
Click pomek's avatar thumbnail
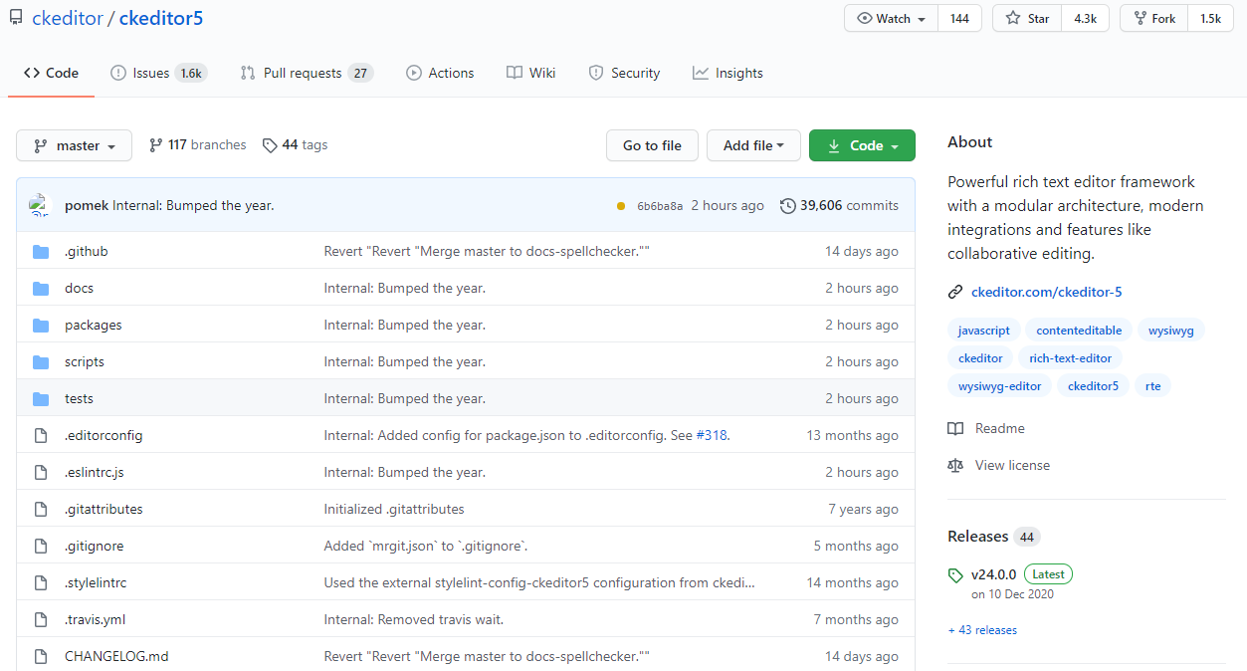click(39, 205)
